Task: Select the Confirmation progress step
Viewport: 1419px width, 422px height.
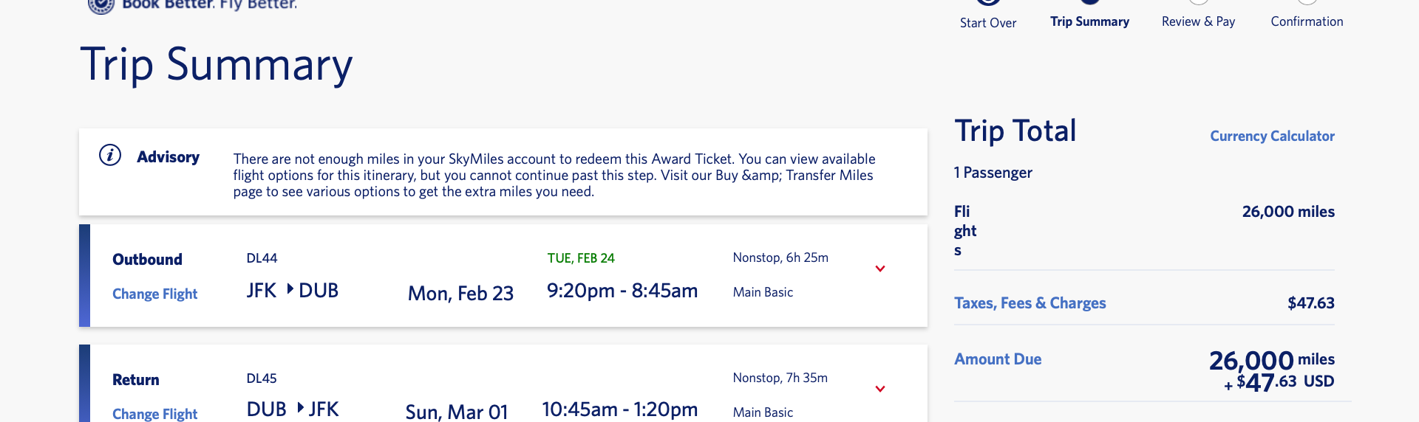Action: point(1307,21)
